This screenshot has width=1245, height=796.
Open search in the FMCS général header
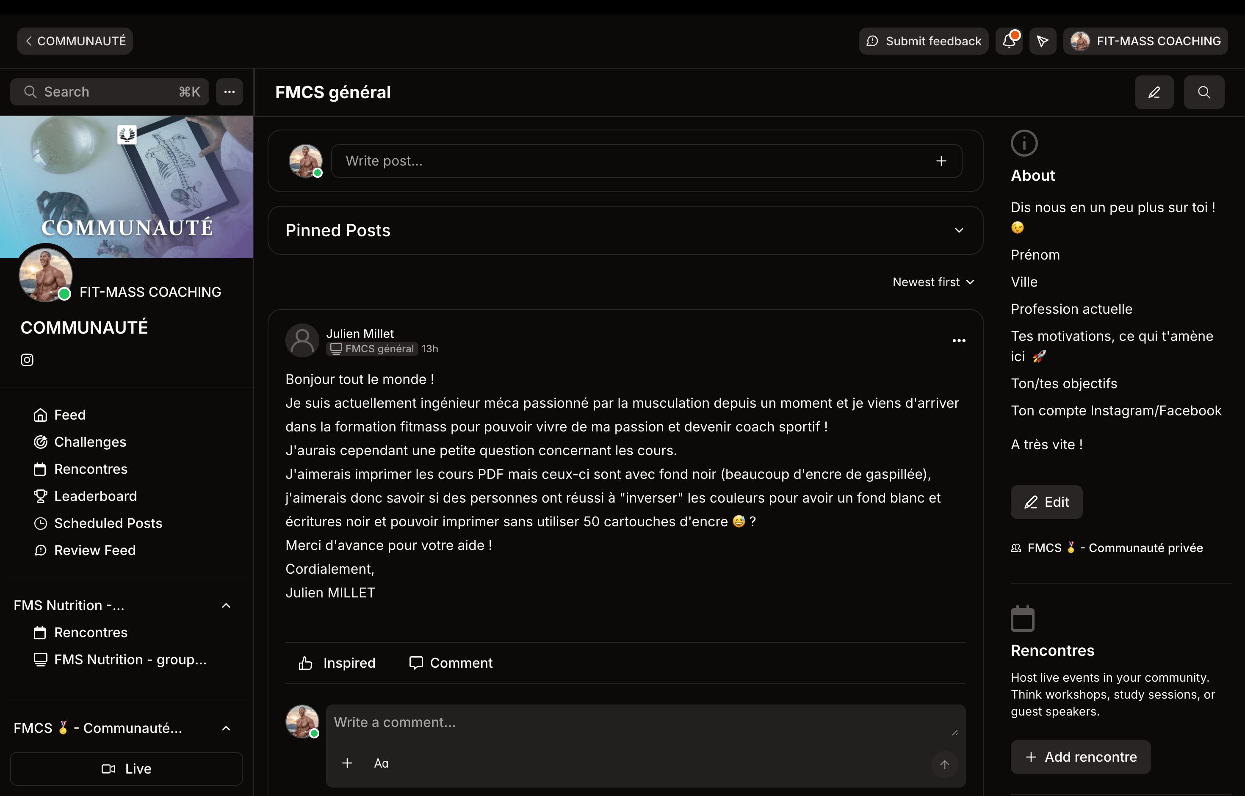point(1204,92)
